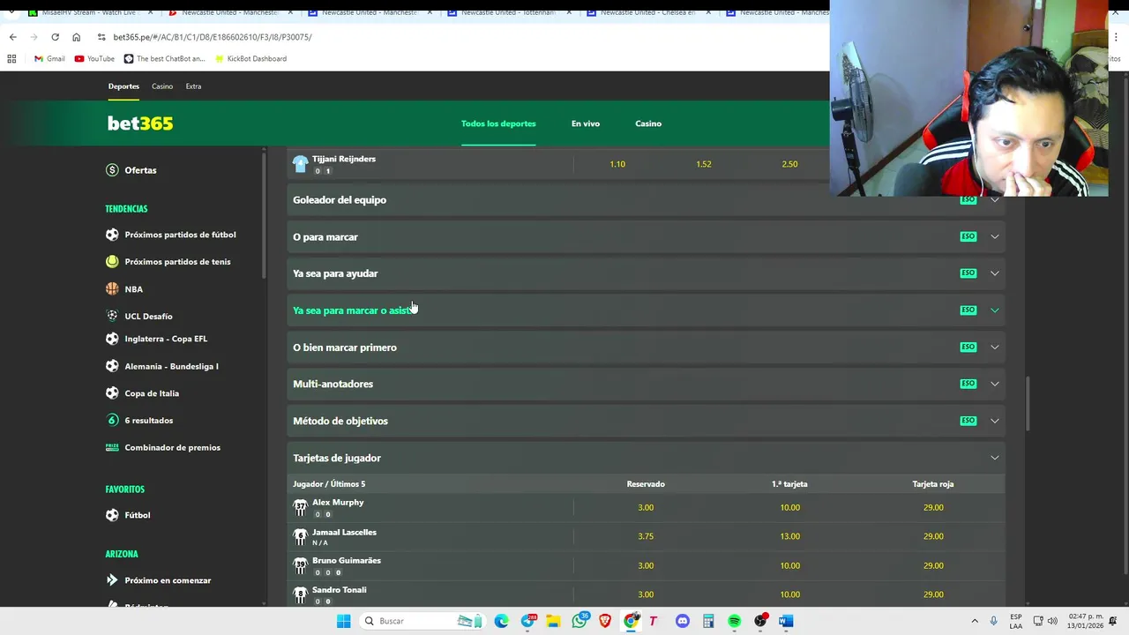The image size is (1129, 635).
Task: Expand the Multi-anotadores market
Action: tap(646, 384)
